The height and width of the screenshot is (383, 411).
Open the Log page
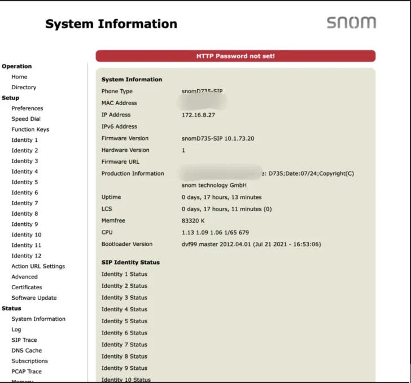[16, 329]
